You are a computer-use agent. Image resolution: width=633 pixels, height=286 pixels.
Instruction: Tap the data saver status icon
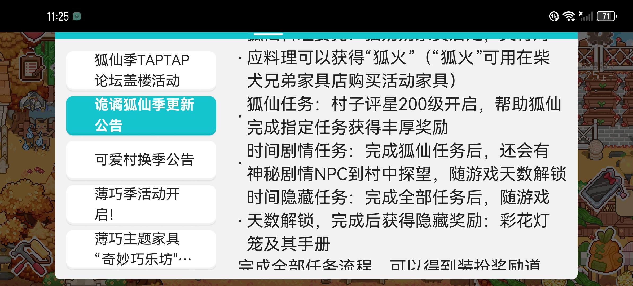tap(554, 16)
